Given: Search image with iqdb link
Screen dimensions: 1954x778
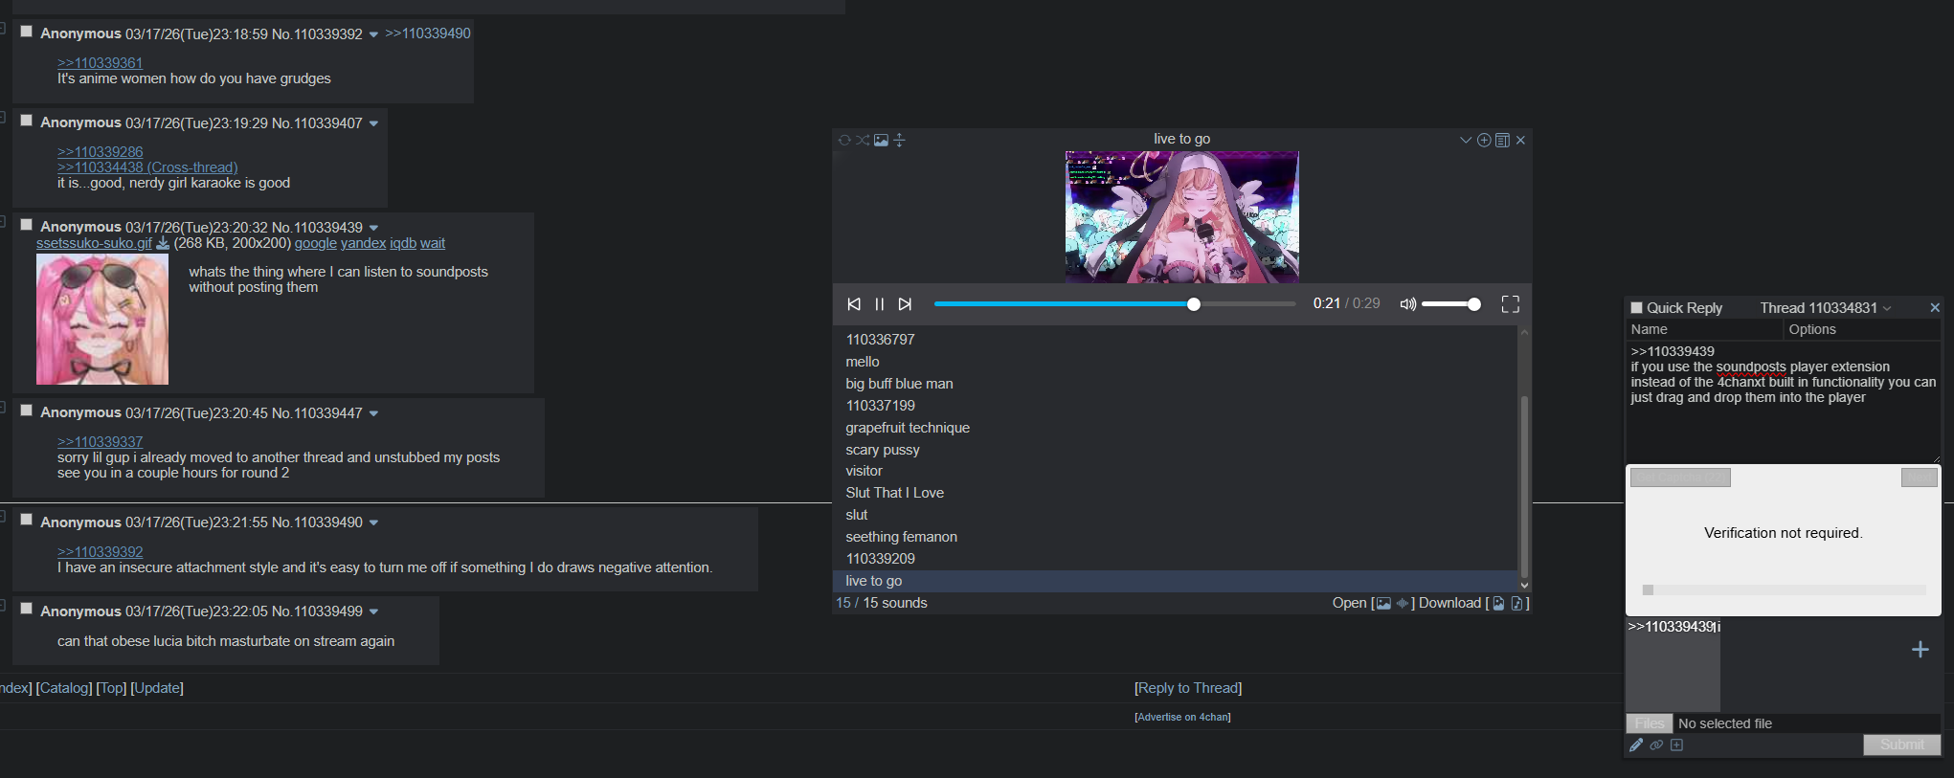Looking at the screenshot, I should (403, 243).
